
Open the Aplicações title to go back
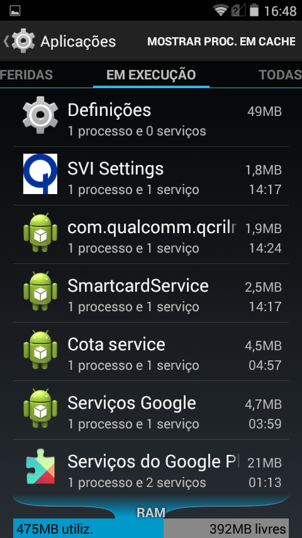pyautogui.click(x=78, y=41)
